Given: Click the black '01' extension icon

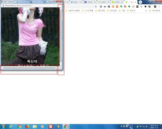Looking at the screenshot, I should (x=137, y=7).
